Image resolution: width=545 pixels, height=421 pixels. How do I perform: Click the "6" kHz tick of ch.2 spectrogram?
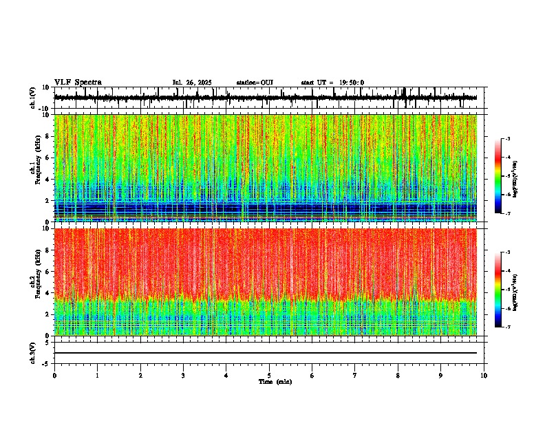coord(48,272)
